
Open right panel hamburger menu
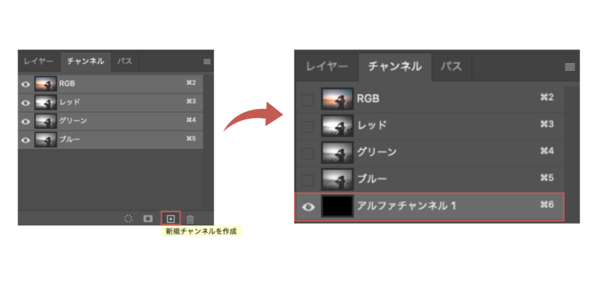(569, 67)
